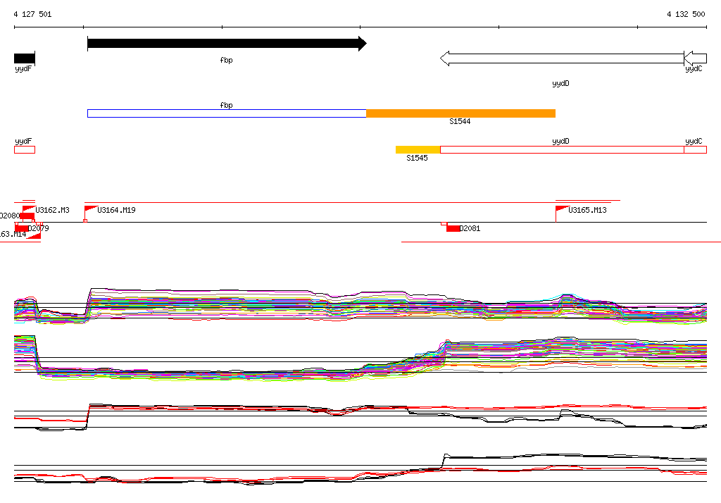Image resolution: width=721 pixels, height=503 pixels.
Task: Select the D2079 red terminator block
Action: [22, 229]
